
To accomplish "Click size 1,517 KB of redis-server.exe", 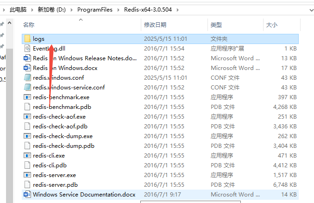I will click(x=285, y=175).
